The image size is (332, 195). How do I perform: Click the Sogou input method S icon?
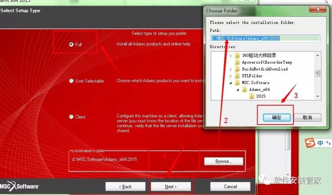coord(310,143)
